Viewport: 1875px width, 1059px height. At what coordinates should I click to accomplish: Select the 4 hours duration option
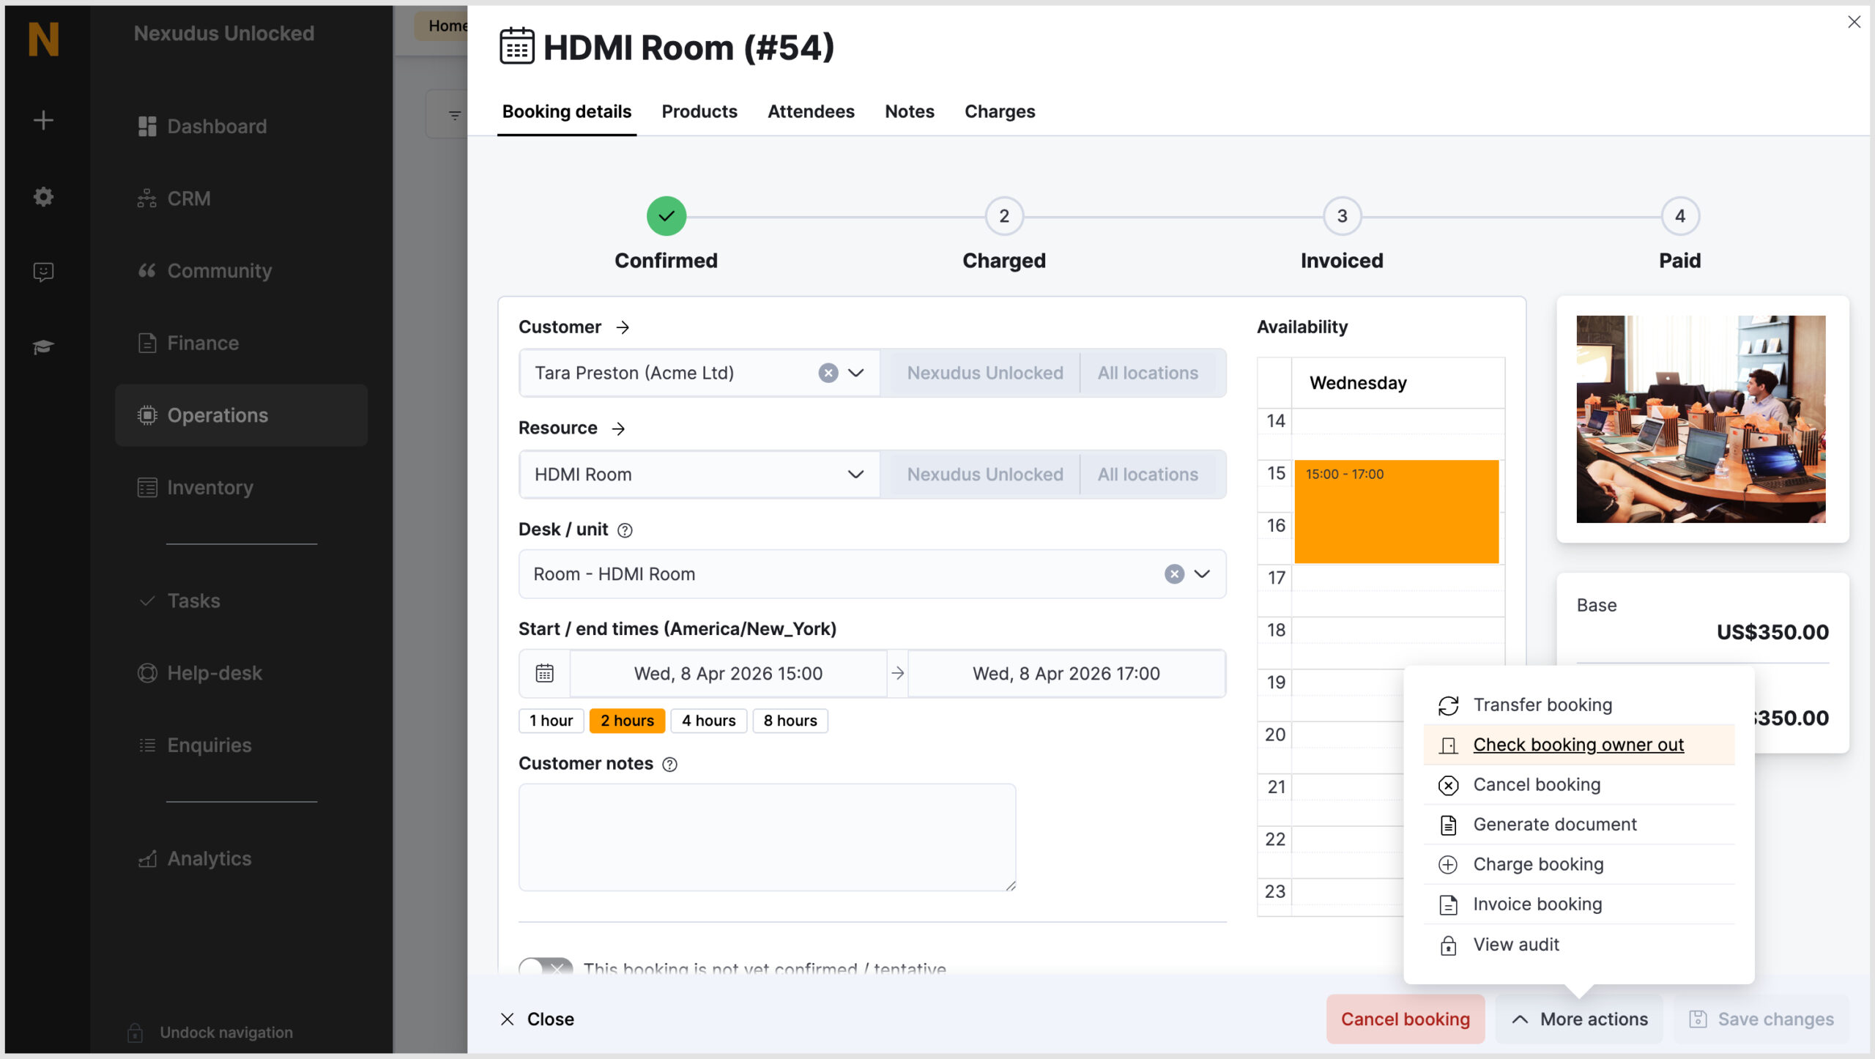tap(708, 721)
